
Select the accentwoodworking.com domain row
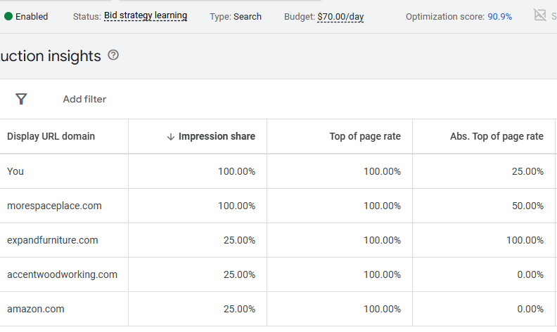click(x=62, y=274)
